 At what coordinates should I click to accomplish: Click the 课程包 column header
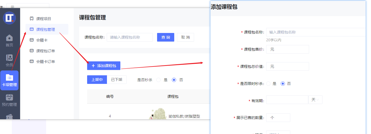tap(173, 96)
